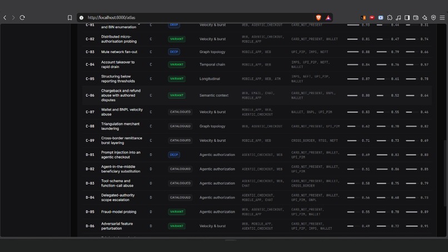The width and height of the screenshot is (448, 252).
Task: Select 'Wallet and BNPL velocity abuse' title
Action: pos(122,112)
